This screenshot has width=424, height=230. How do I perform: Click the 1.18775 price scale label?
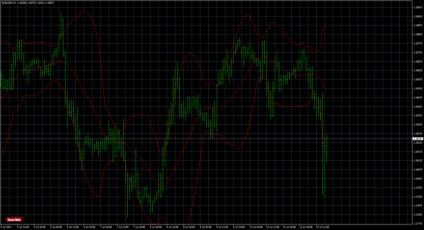418,44
